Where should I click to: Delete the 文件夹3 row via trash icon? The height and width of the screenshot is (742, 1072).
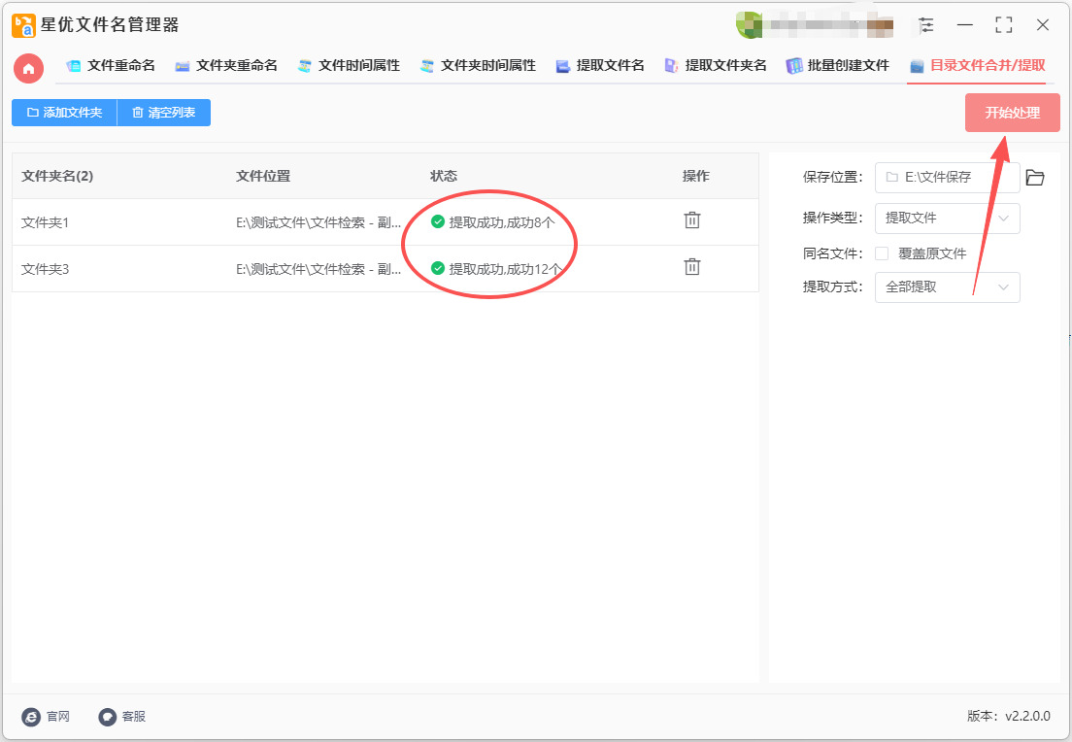coord(692,267)
